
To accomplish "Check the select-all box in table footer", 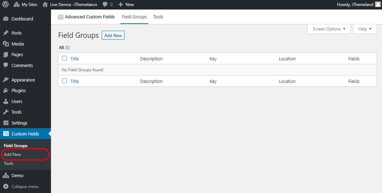I will (x=64, y=81).
